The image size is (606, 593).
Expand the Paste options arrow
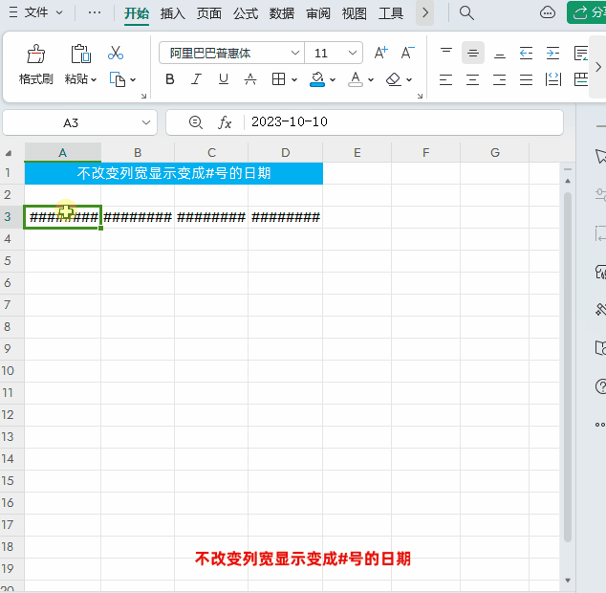pyautogui.click(x=94, y=80)
